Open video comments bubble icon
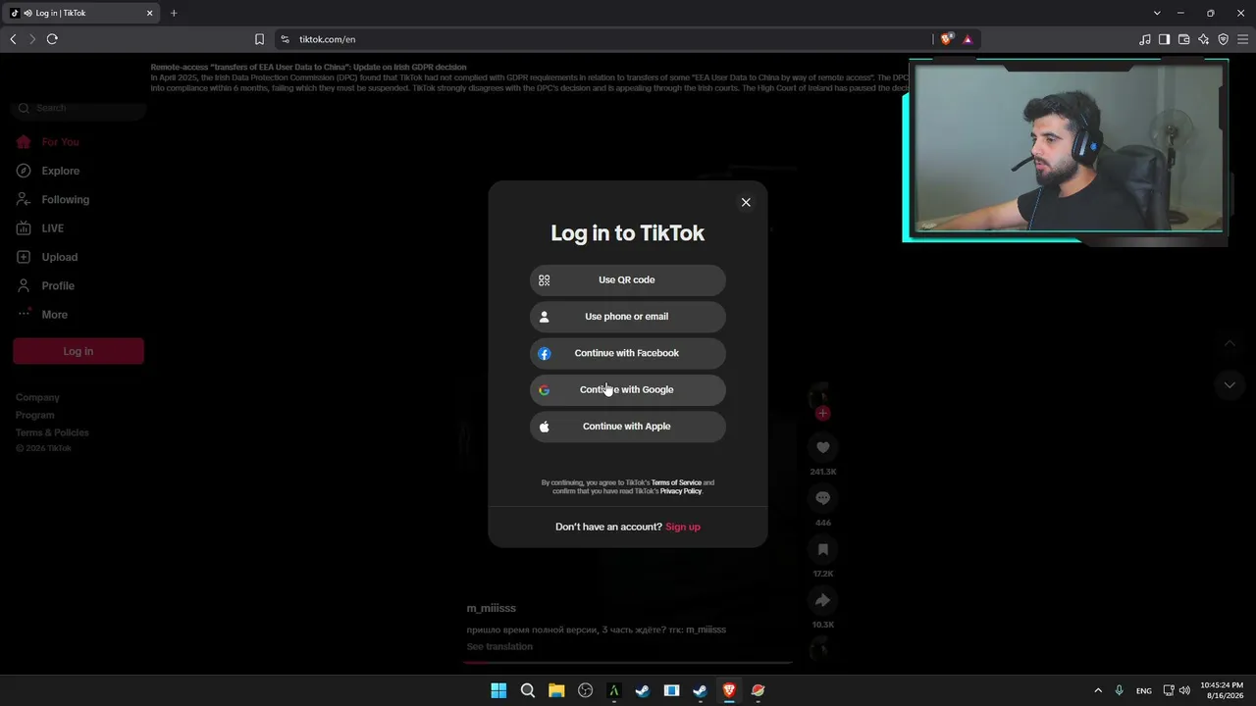The image size is (1256, 706). 823,498
